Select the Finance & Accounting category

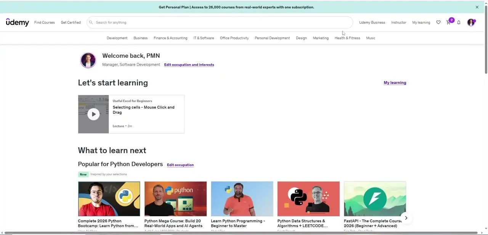(x=170, y=38)
